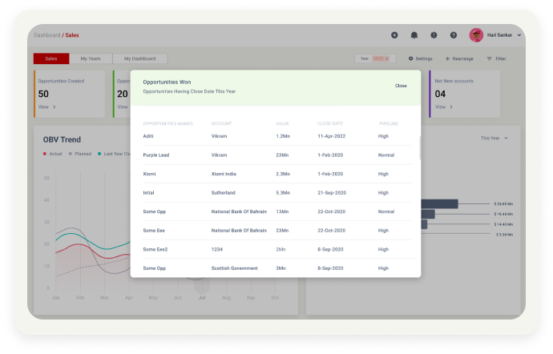This screenshot has width=553, height=354.
Task: Open the Filter icon
Action: pos(496,58)
